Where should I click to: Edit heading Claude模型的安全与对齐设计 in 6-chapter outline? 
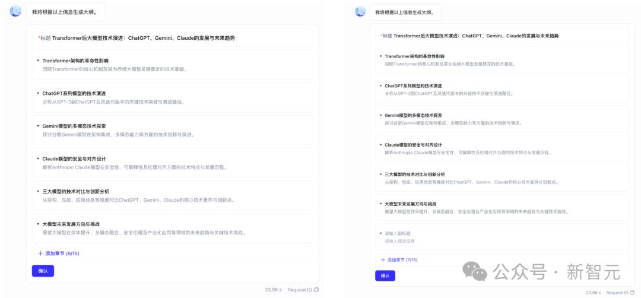click(x=74, y=158)
